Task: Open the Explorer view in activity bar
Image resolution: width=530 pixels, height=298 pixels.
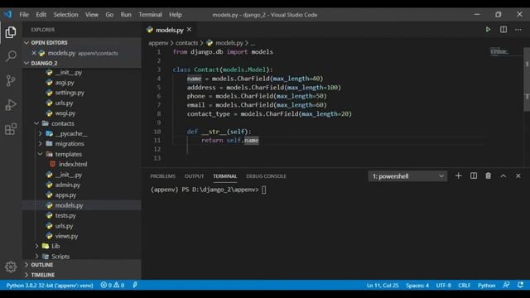Action: [x=11, y=32]
